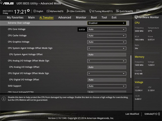Open CPU Graphics Voltage dropdown
The image size is (162, 121).
coord(107,42)
